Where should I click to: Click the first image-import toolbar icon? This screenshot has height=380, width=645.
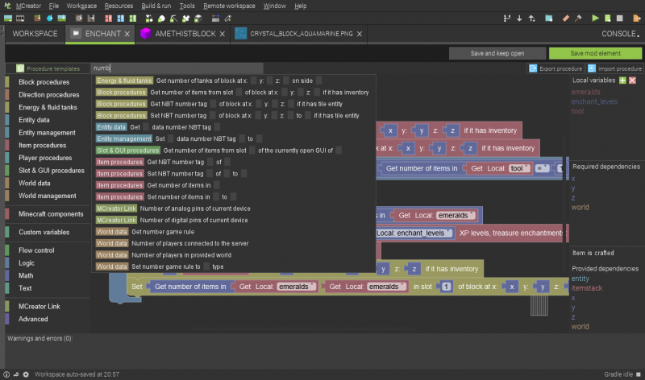(8, 18)
